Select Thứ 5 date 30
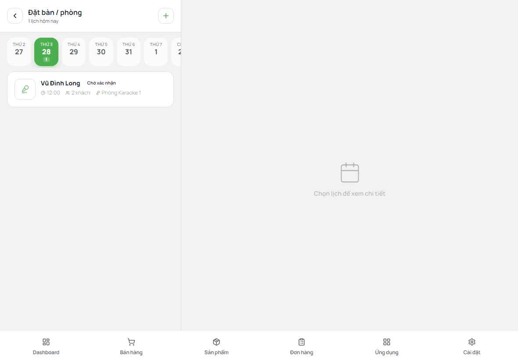Image resolution: width=518 pixels, height=359 pixels. [x=101, y=52]
